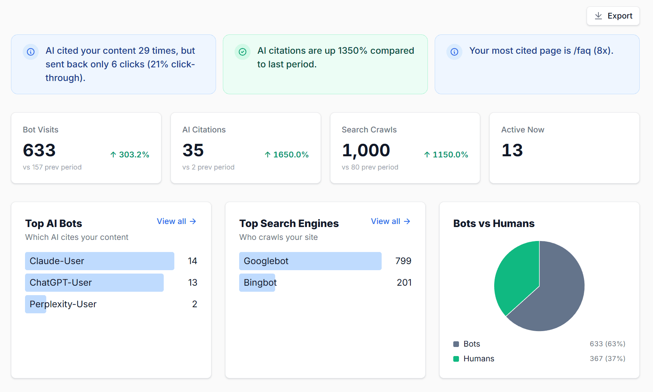Viewport: 653px width, 392px height.
Task: Click the arrow icon after Top Search Engines View all
Action: pyautogui.click(x=407, y=221)
